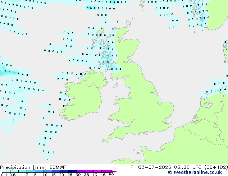The height and width of the screenshot is (176, 228).
Task: Pick the 5–10 mm legend swatch
Action: click(39, 171)
